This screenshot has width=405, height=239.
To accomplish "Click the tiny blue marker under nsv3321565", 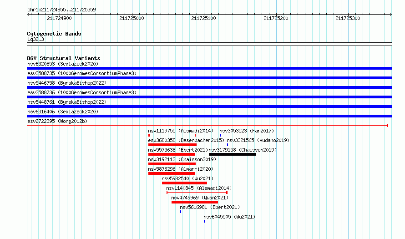I will 227,145.
